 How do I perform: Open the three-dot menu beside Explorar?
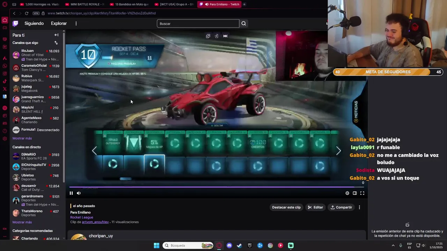coord(76,23)
